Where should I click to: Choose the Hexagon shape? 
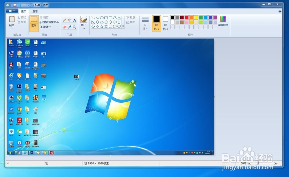pos(106,22)
